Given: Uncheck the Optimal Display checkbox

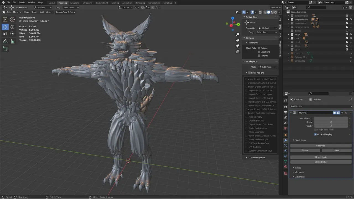Looking at the screenshot, I should (315, 134).
